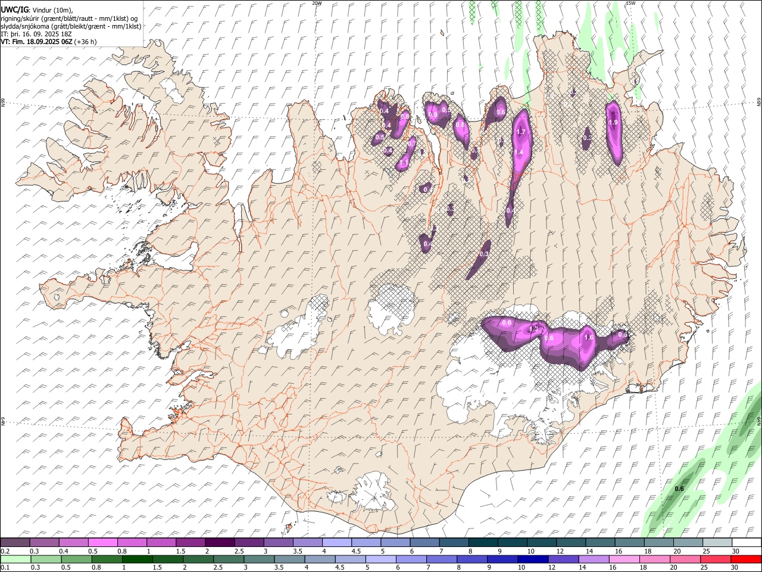Click the 'rigning/skúrir (grænt/blátt/rautt - mm/1klst) og' line
This screenshot has height=572, width=762.
pos(69,18)
